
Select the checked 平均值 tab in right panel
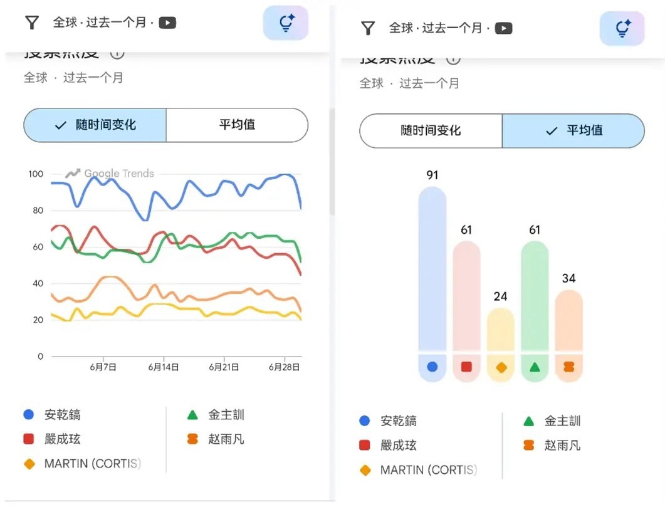click(x=573, y=130)
